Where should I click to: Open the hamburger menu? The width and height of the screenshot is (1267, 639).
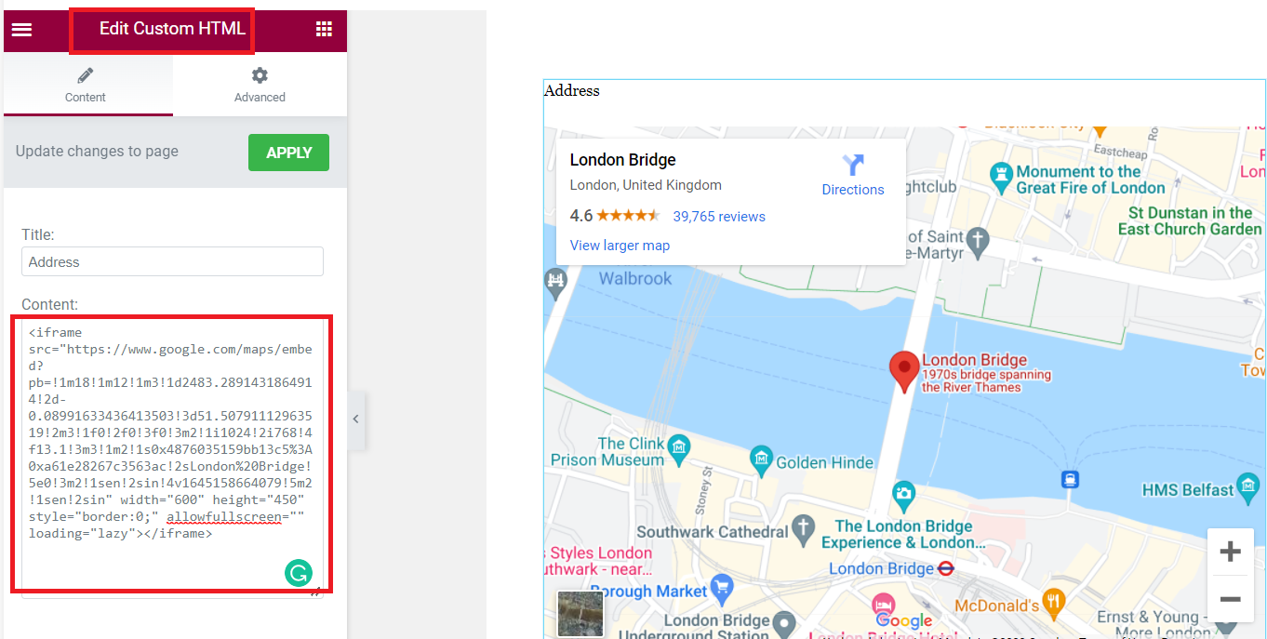point(21,30)
